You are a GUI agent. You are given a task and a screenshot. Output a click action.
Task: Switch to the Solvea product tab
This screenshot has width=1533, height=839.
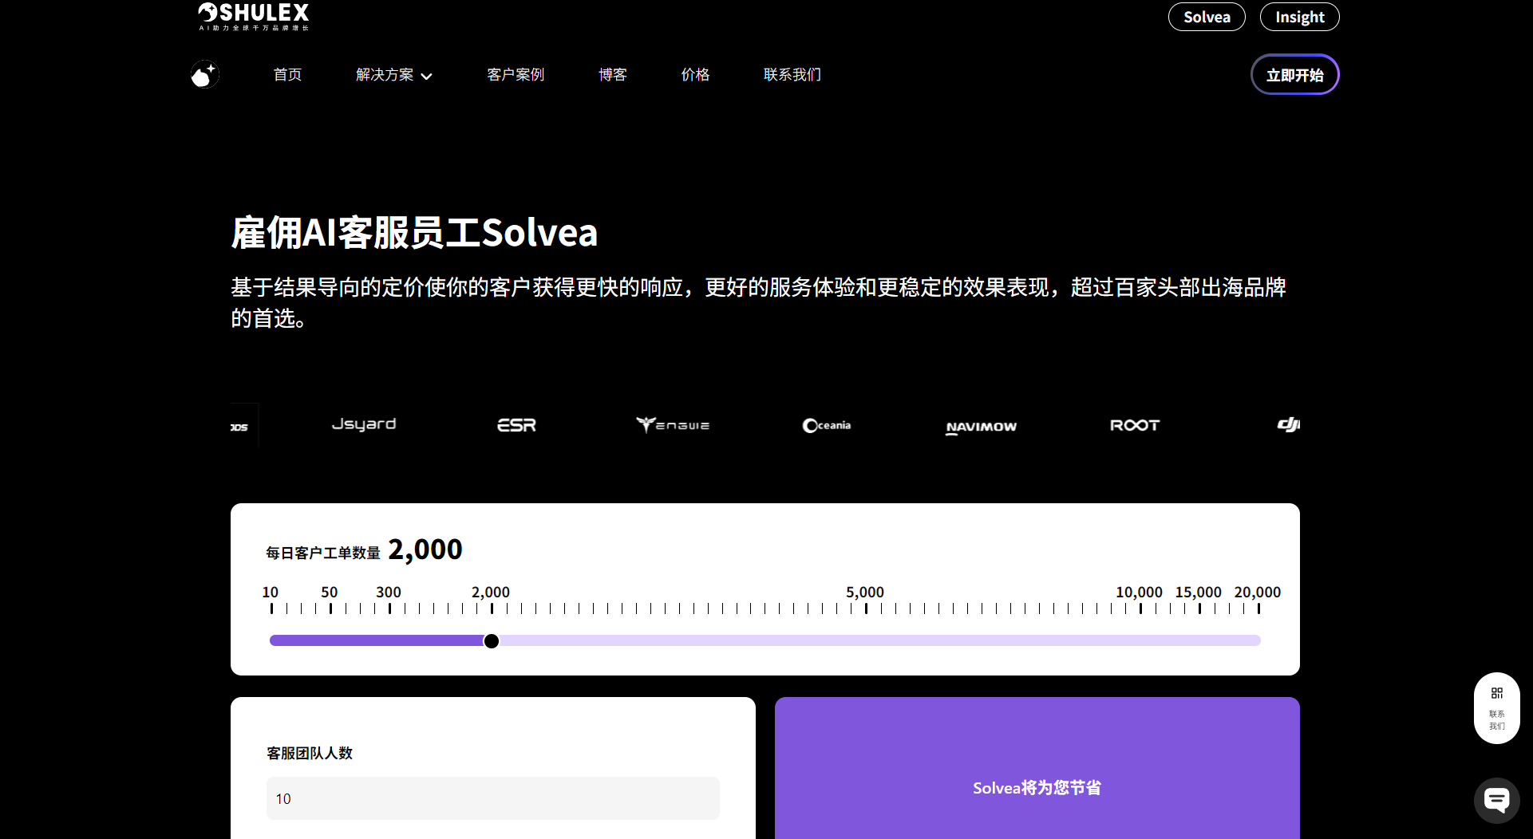point(1206,16)
